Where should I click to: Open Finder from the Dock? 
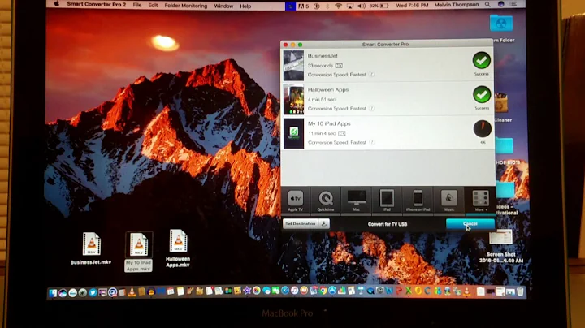coord(53,292)
